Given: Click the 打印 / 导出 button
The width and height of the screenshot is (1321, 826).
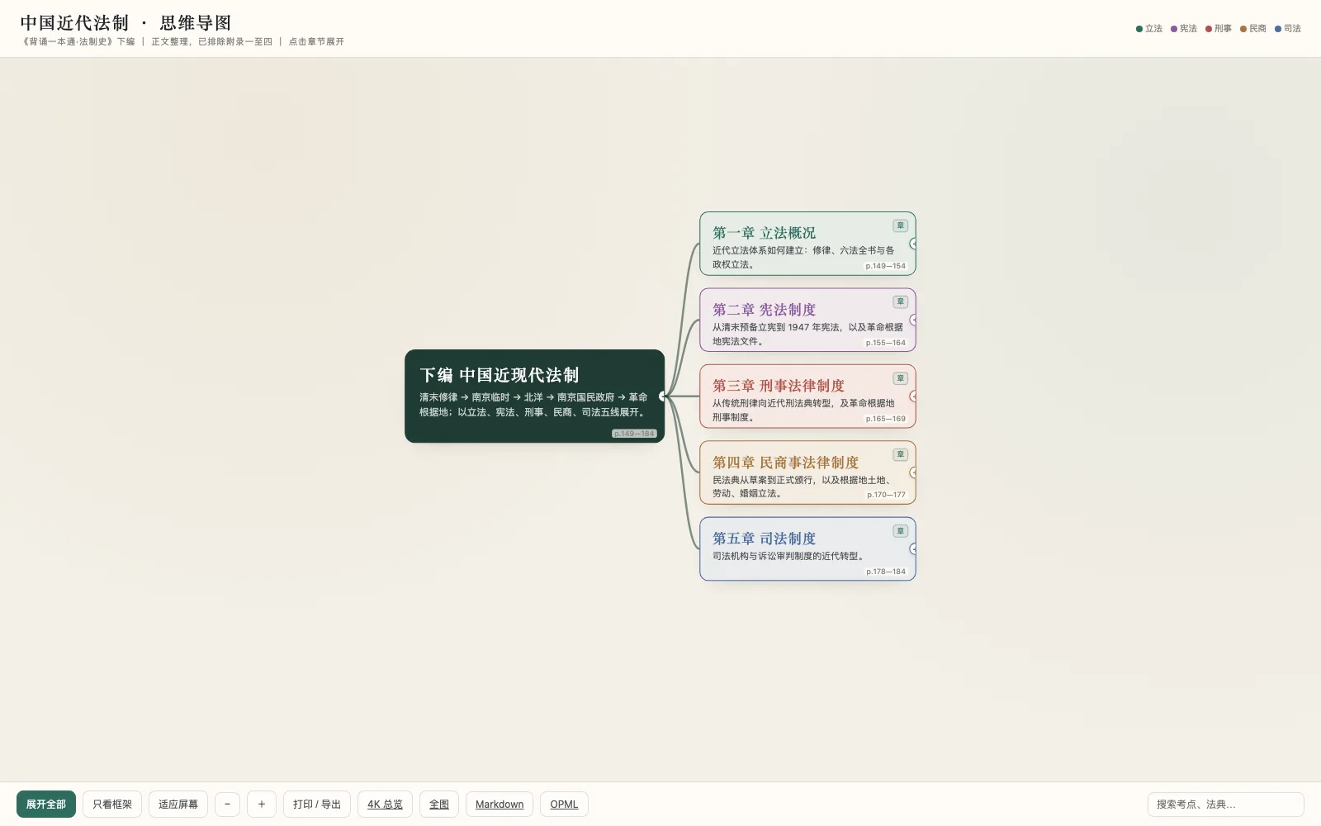Looking at the screenshot, I should click(317, 804).
